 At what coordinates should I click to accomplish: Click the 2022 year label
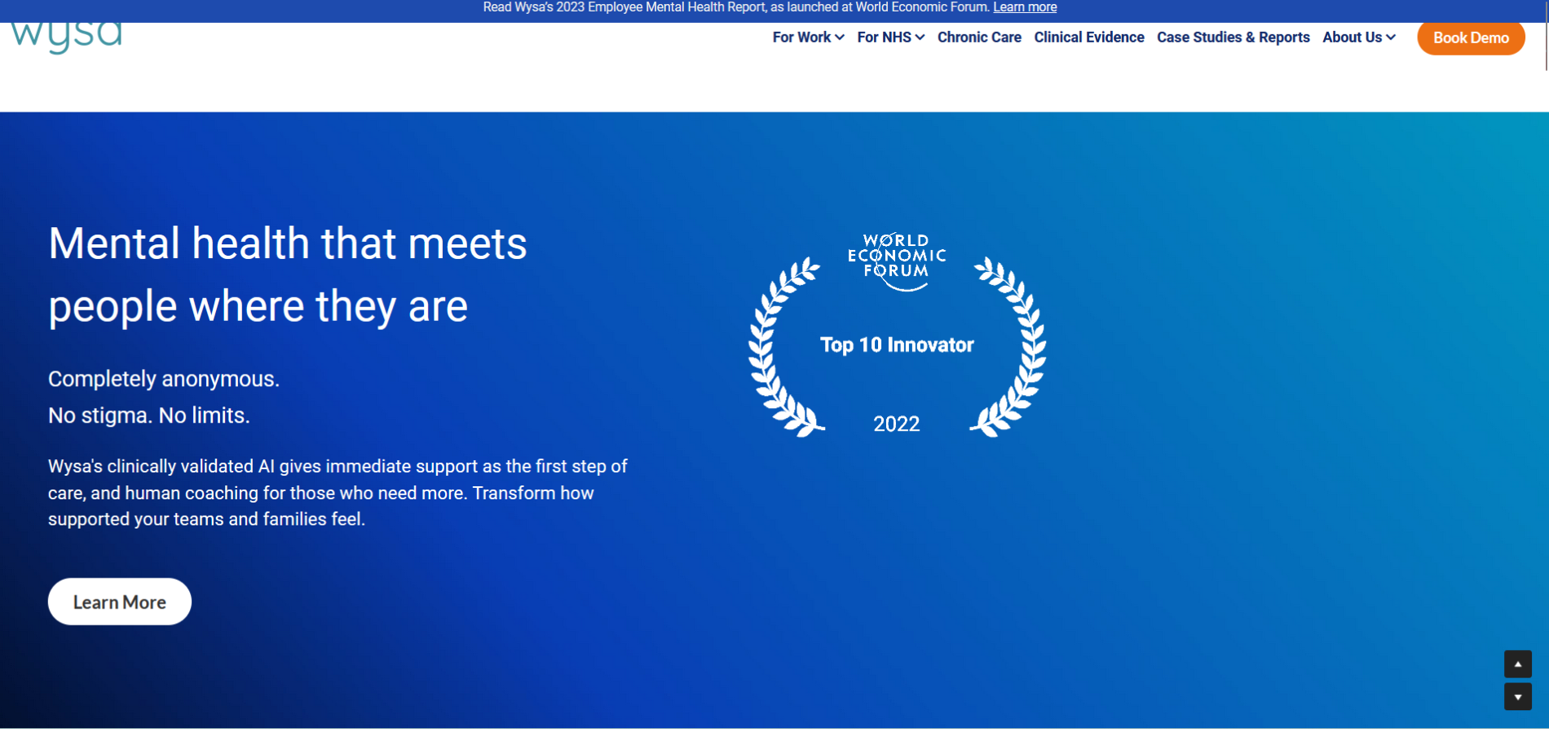(x=897, y=424)
